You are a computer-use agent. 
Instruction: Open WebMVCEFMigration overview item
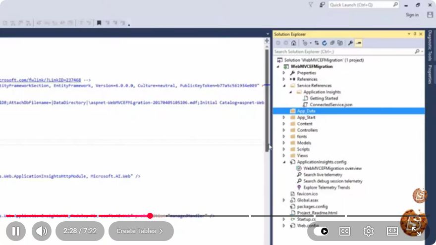click(x=332, y=168)
